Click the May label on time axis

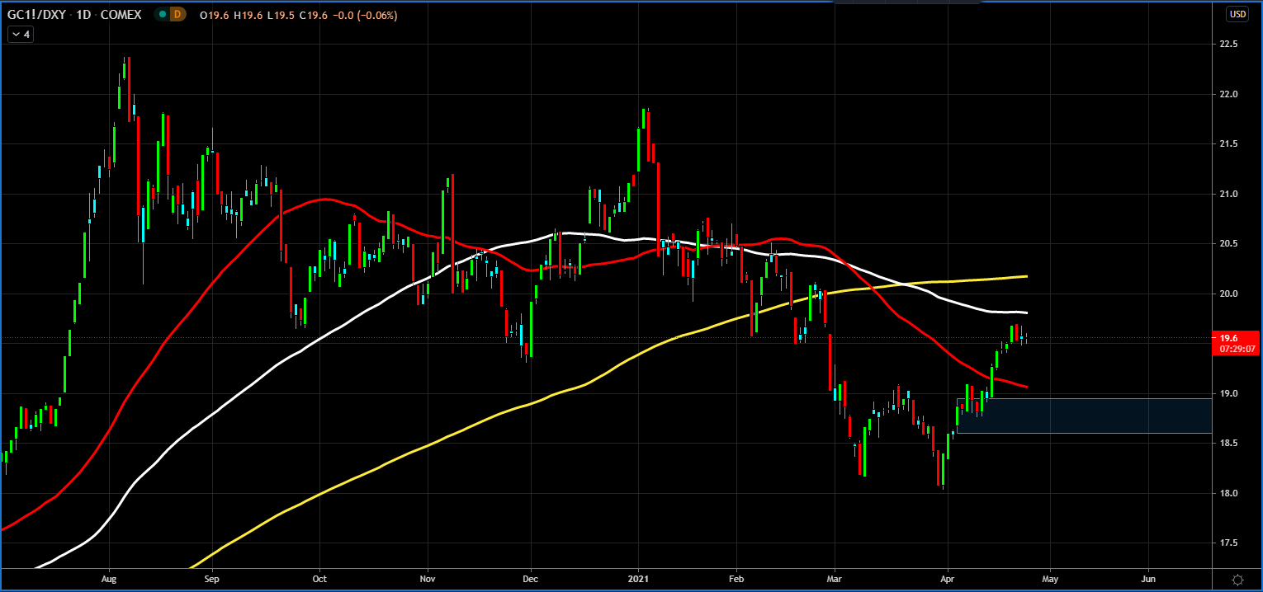(x=1050, y=580)
